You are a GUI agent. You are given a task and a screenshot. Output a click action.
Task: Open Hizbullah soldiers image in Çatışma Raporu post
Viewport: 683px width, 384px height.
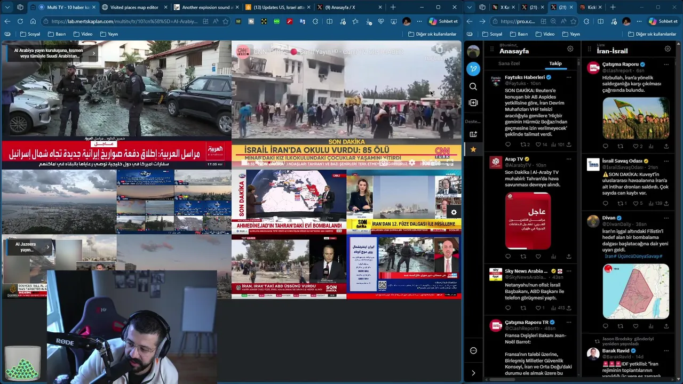coord(636,118)
